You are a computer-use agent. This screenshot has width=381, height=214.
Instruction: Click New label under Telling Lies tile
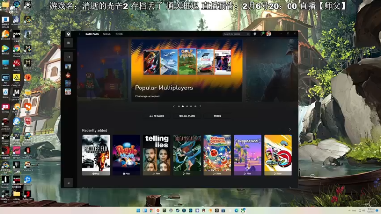click(x=157, y=174)
